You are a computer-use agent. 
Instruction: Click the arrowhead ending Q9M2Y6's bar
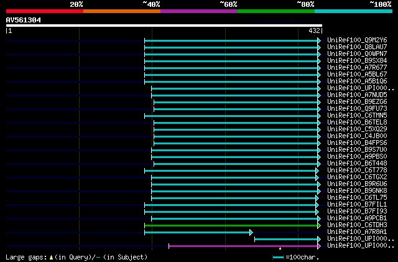pyautogui.click(x=319, y=40)
